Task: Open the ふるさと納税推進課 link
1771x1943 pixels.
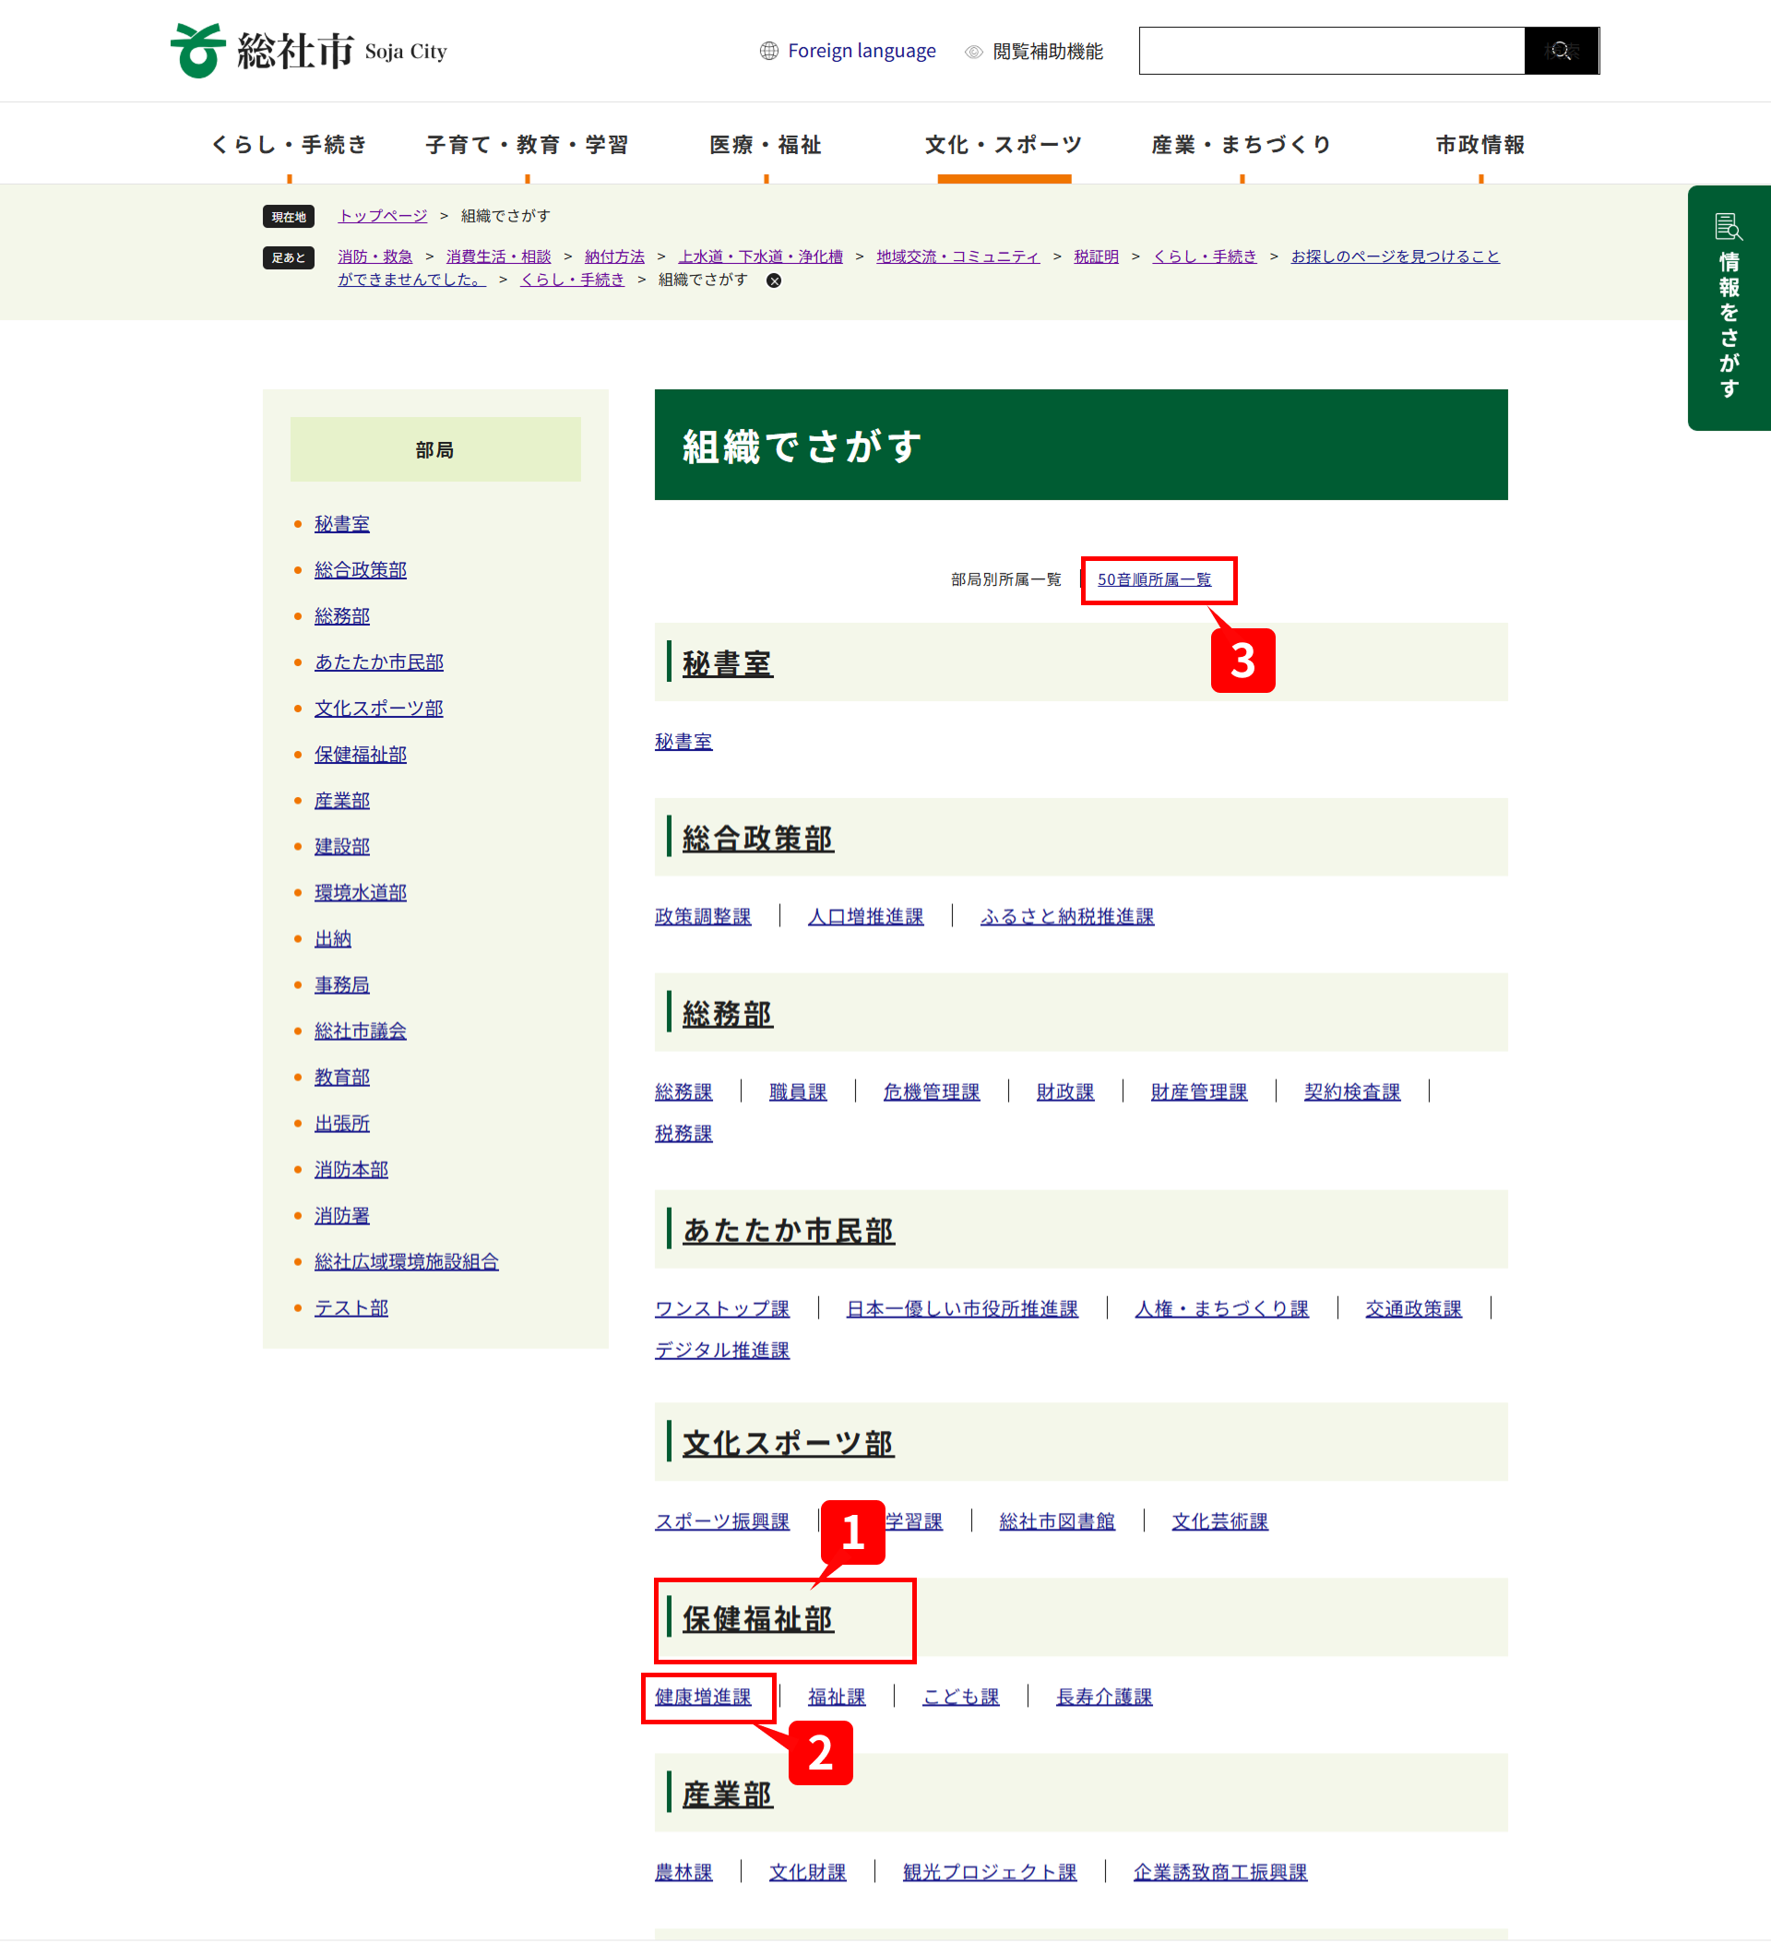Action: tap(1066, 916)
